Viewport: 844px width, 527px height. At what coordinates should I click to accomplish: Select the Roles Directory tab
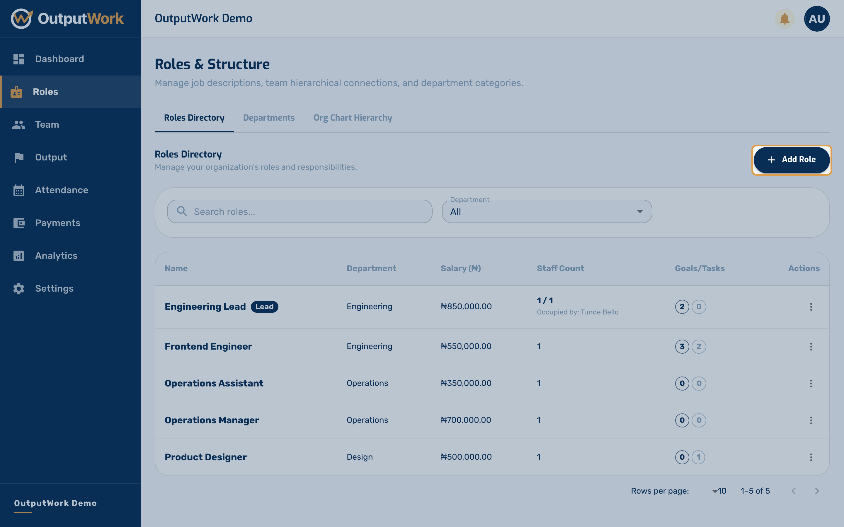click(194, 118)
